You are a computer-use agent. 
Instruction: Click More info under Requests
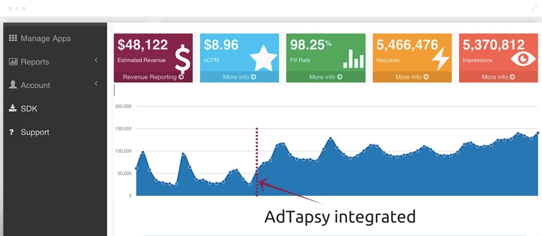point(412,77)
